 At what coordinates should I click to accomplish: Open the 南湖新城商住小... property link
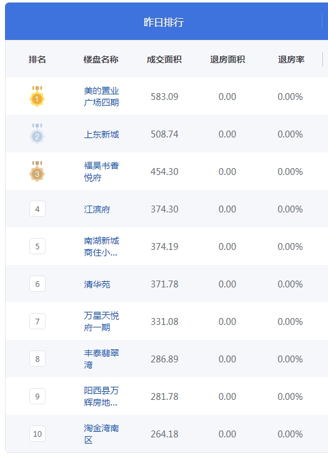(x=101, y=246)
